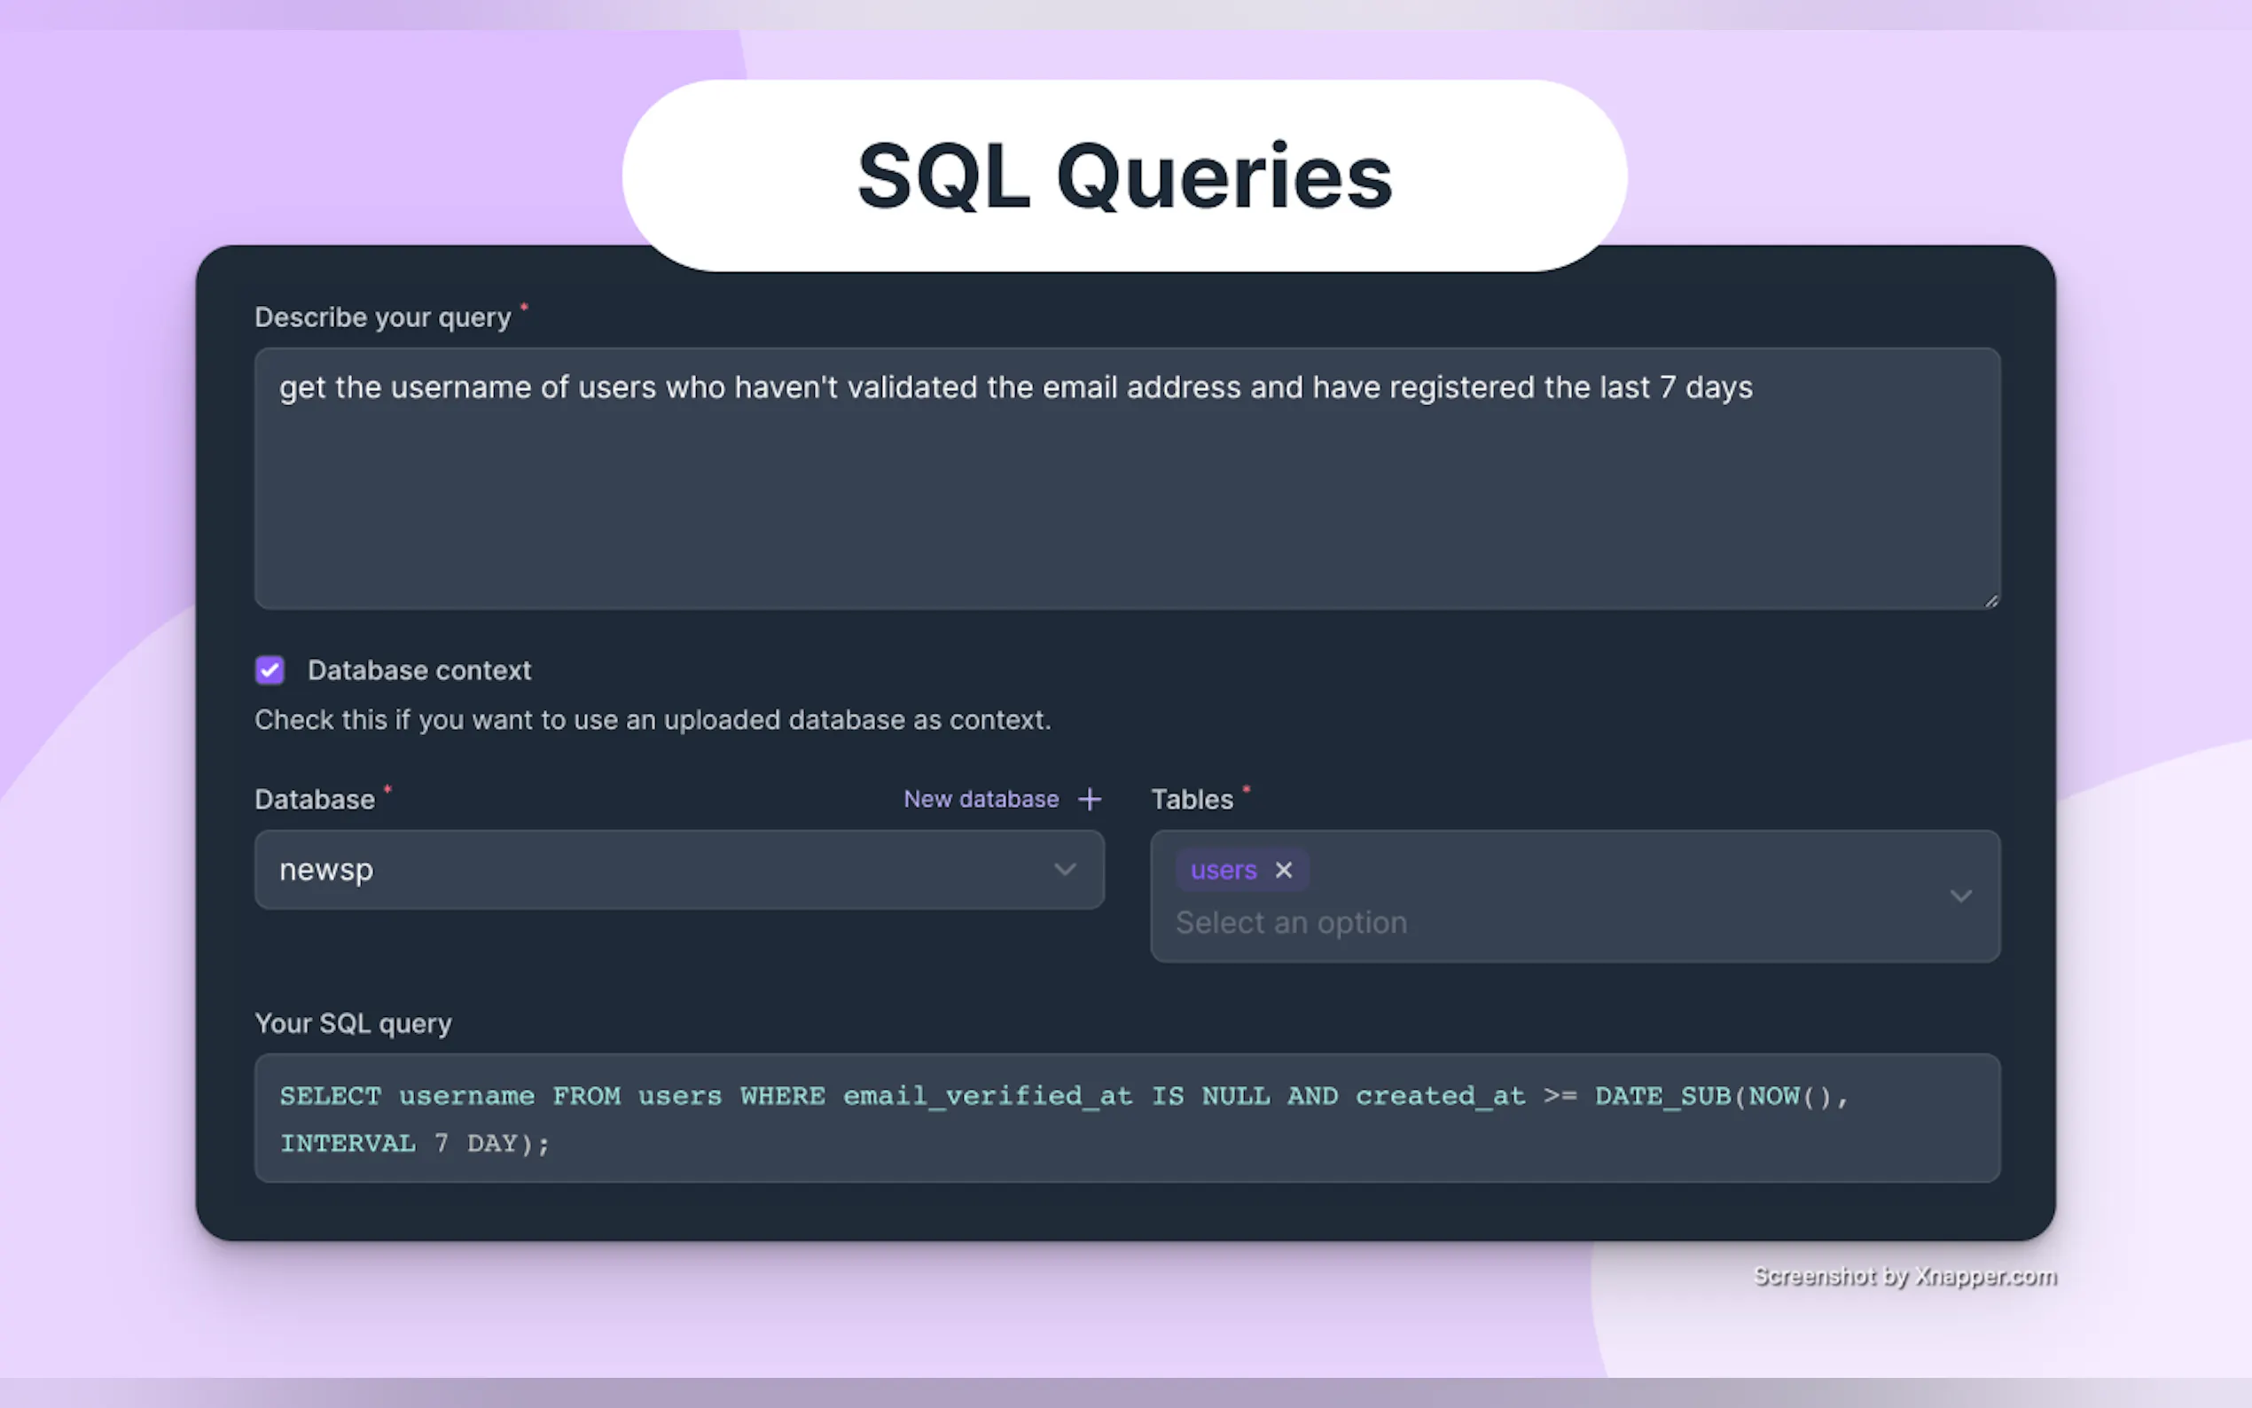This screenshot has height=1408, width=2252.
Task: Focus the Describe your query textarea
Action: (1127, 484)
